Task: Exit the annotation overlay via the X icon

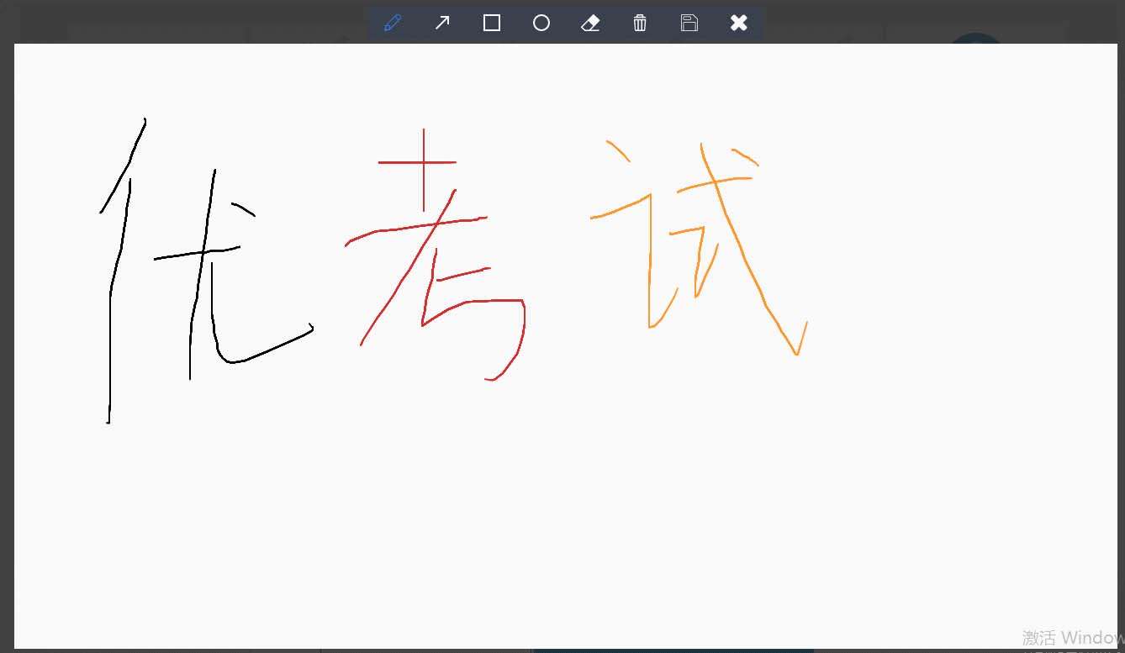Action: point(738,23)
